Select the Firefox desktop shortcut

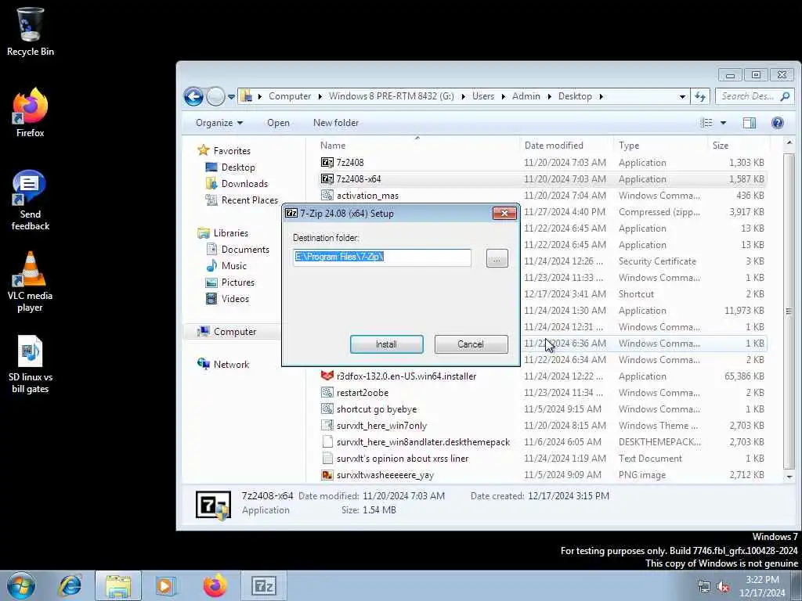[x=31, y=113]
